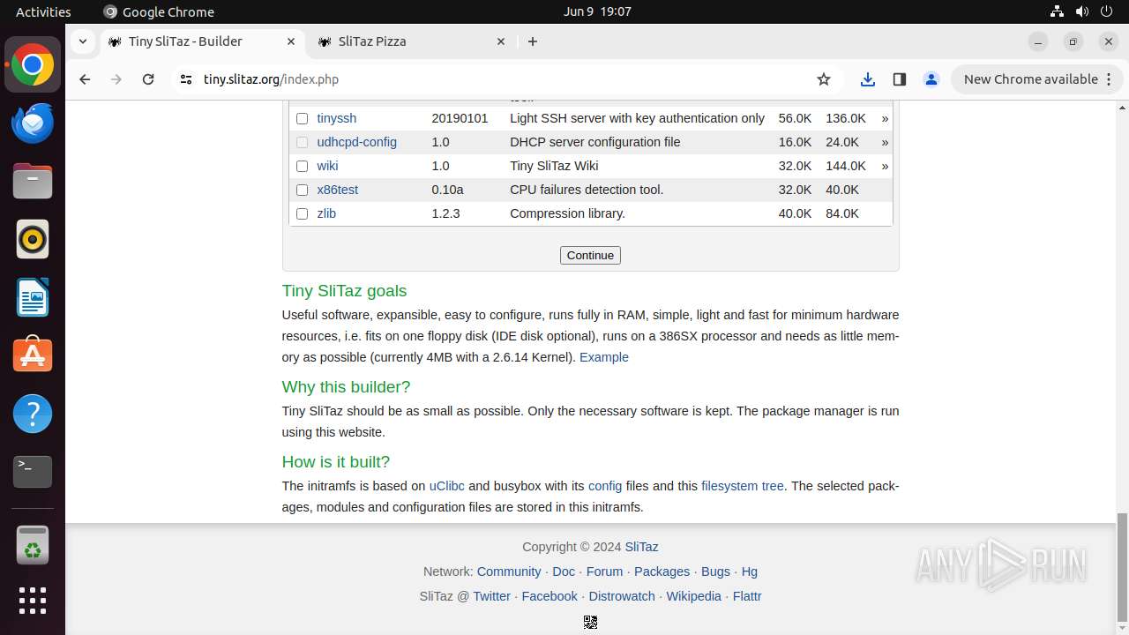
Task: Open the udhcpd-config package link
Action: pyautogui.click(x=357, y=142)
